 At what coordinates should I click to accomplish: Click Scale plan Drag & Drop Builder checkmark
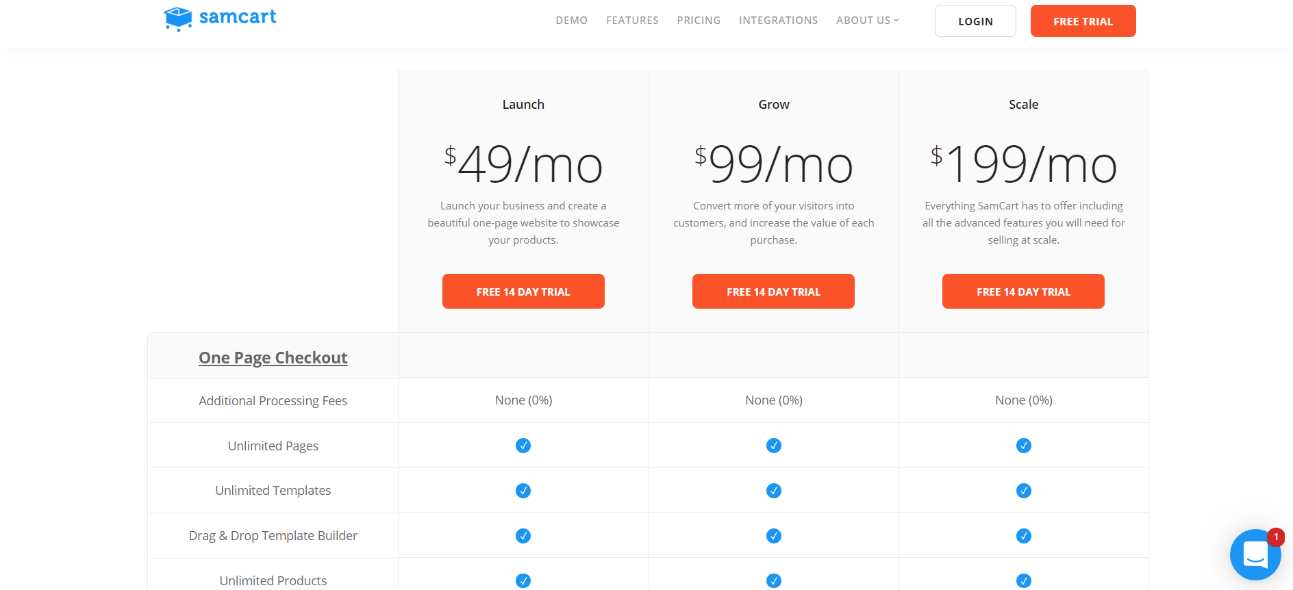pos(1024,536)
